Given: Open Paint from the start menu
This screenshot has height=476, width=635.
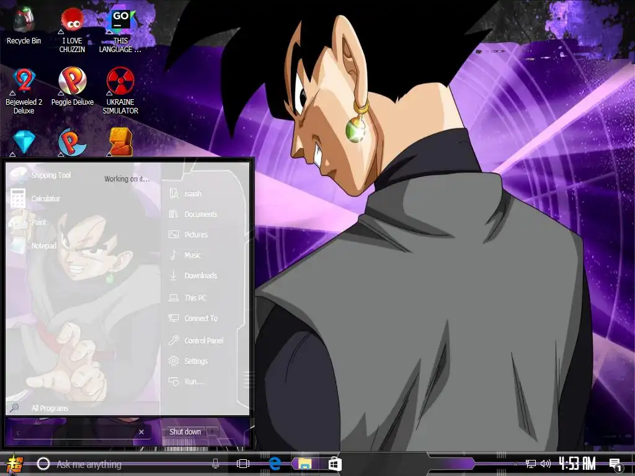Looking at the screenshot, I should [38, 223].
